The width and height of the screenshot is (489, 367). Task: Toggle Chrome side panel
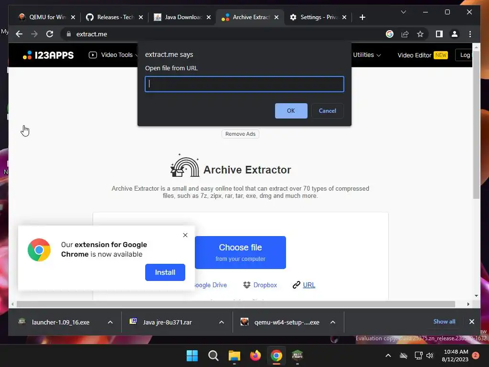pos(439,34)
